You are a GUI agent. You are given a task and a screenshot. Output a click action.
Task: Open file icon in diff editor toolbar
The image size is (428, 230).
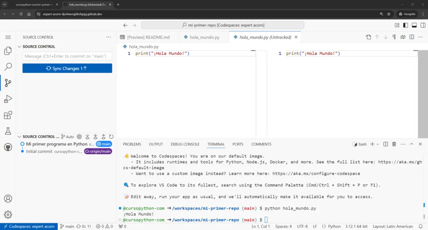click(368, 37)
